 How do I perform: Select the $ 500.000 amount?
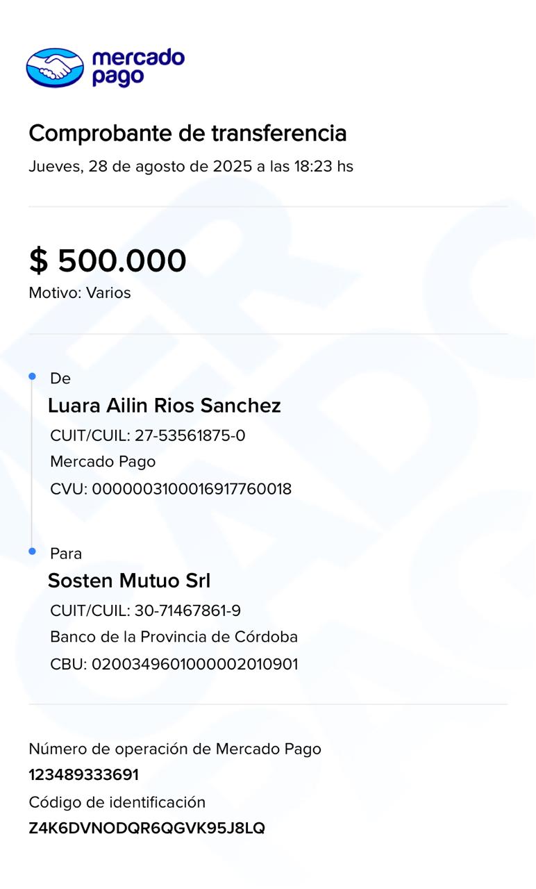108,261
